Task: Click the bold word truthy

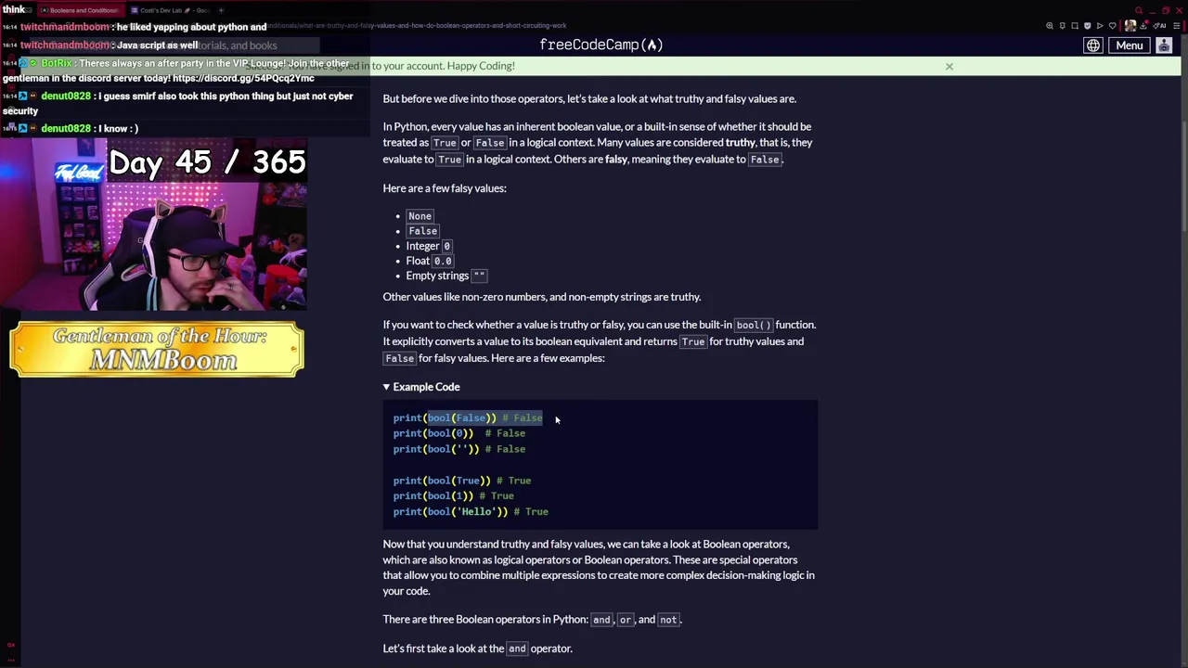Action: pyautogui.click(x=740, y=143)
